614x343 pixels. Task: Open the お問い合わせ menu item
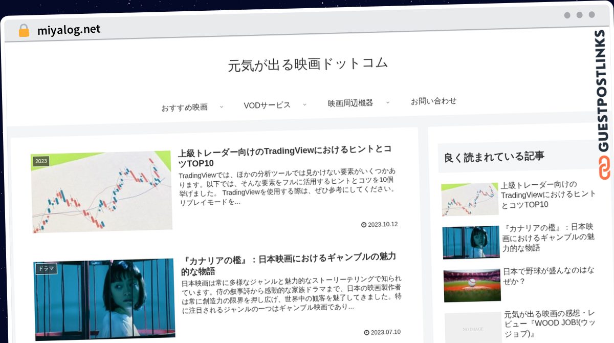pyautogui.click(x=433, y=101)
